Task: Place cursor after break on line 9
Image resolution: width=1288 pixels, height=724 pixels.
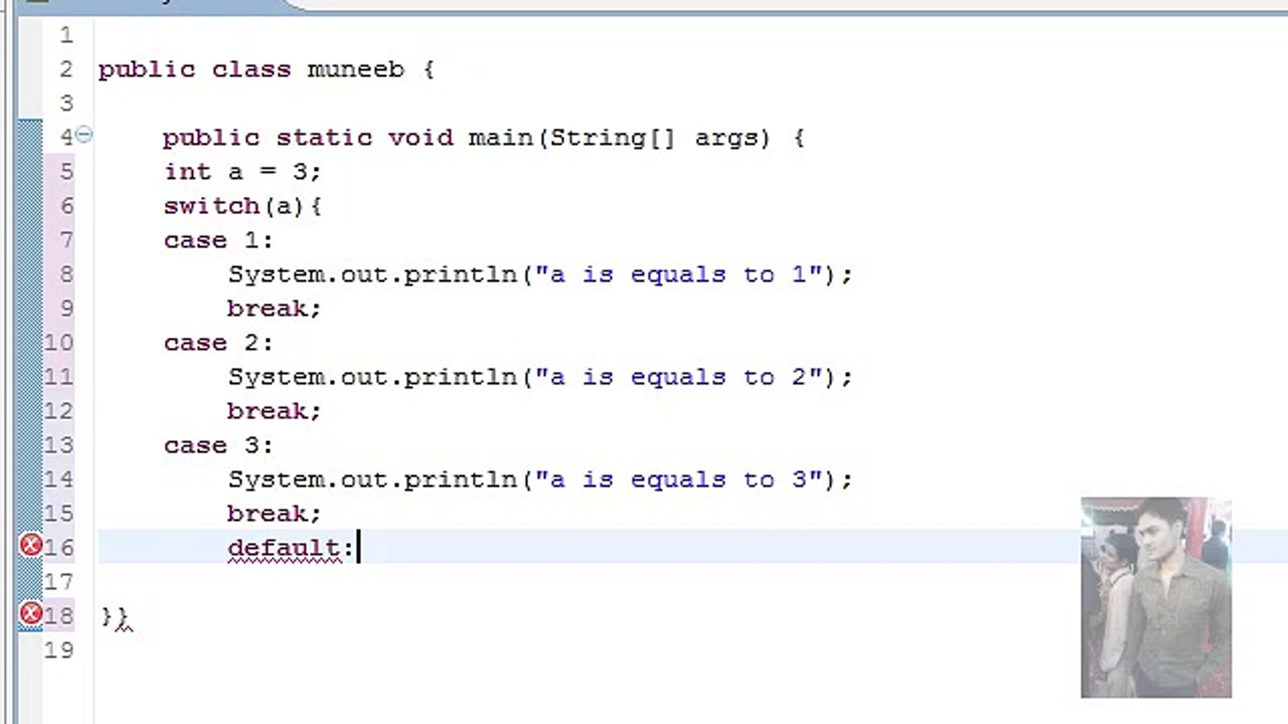Action: click(322, 308)
